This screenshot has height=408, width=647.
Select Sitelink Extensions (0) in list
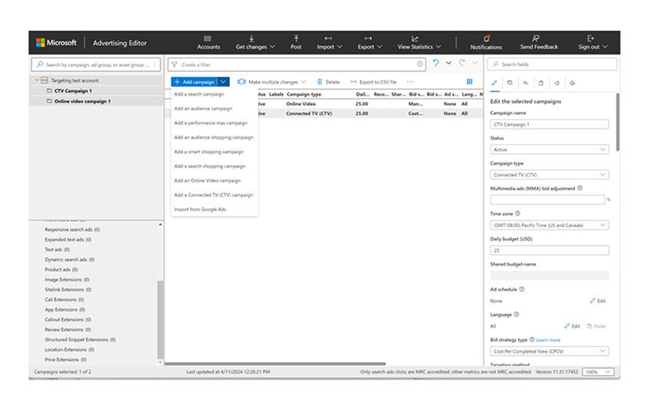(x=68, y=289)
